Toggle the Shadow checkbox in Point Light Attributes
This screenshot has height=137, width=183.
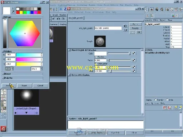pyautogui.click(x=95, y=57)
